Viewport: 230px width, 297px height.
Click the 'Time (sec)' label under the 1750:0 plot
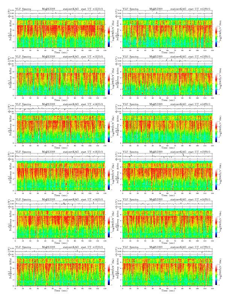168,290
